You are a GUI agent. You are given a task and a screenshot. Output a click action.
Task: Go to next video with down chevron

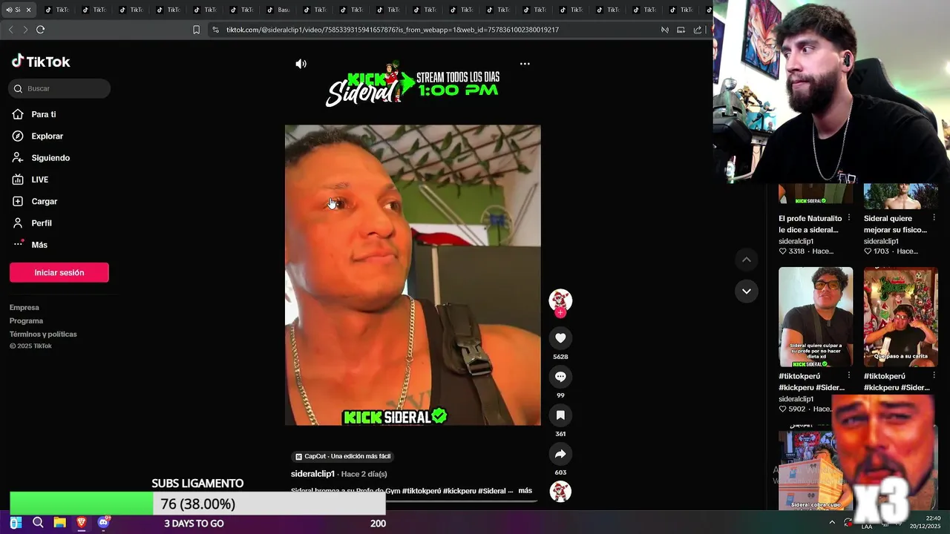[x=747, y=291]
